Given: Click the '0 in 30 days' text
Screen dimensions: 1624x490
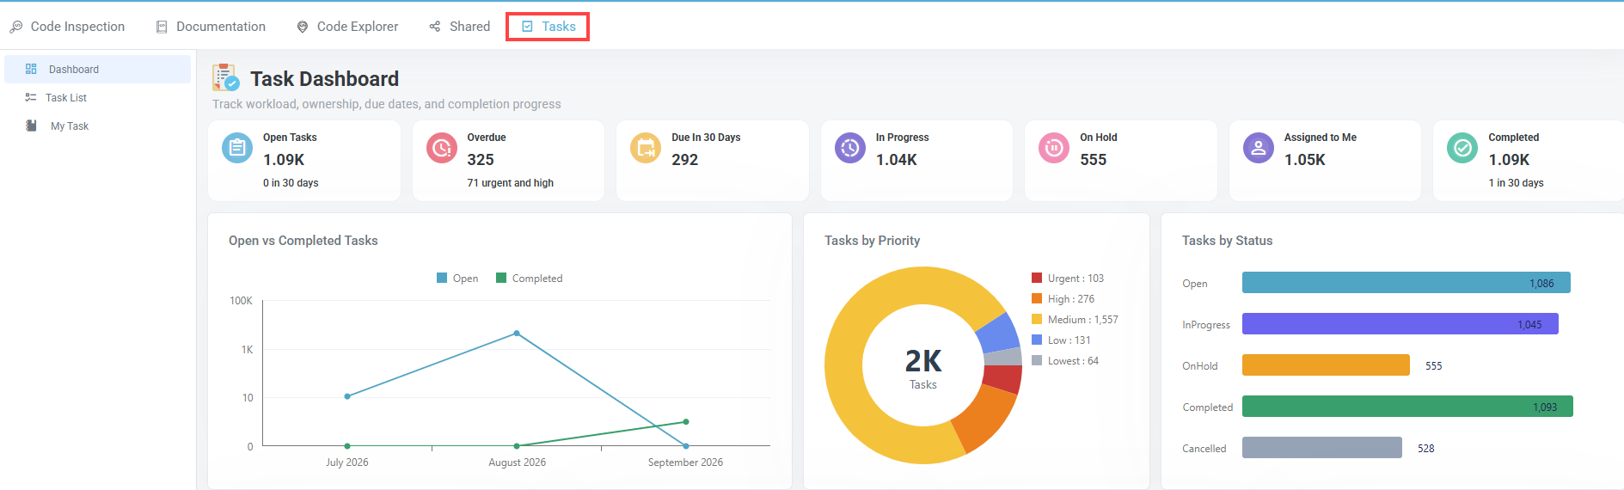Looking at the screenshot, I should 291,183.
